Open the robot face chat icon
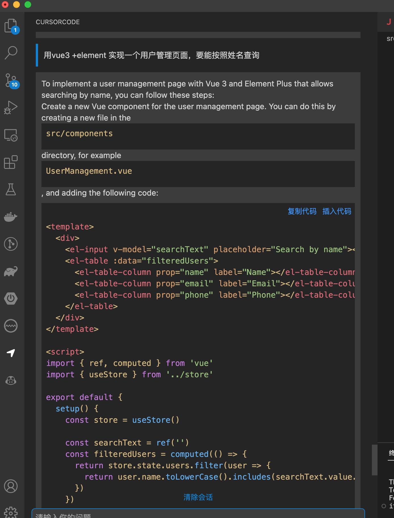Viewport: 394px width, 518px height. tap(11, 380)
